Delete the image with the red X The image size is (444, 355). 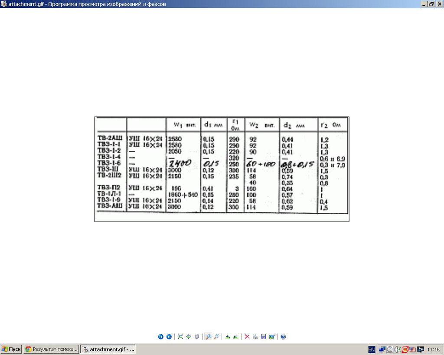[x=247, y=336]
